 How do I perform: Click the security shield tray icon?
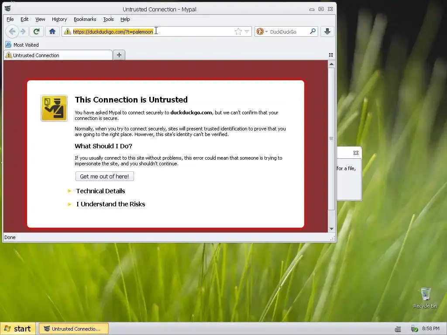[x=414, y=329]
